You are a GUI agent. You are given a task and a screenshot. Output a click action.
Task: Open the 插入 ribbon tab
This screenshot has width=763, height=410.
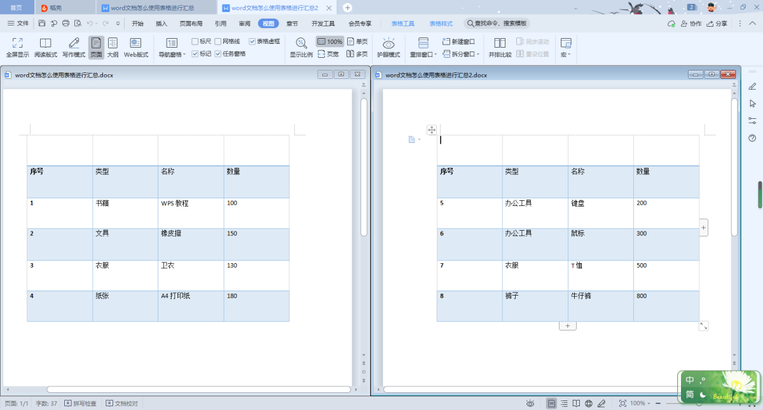(x=162, y=24)
